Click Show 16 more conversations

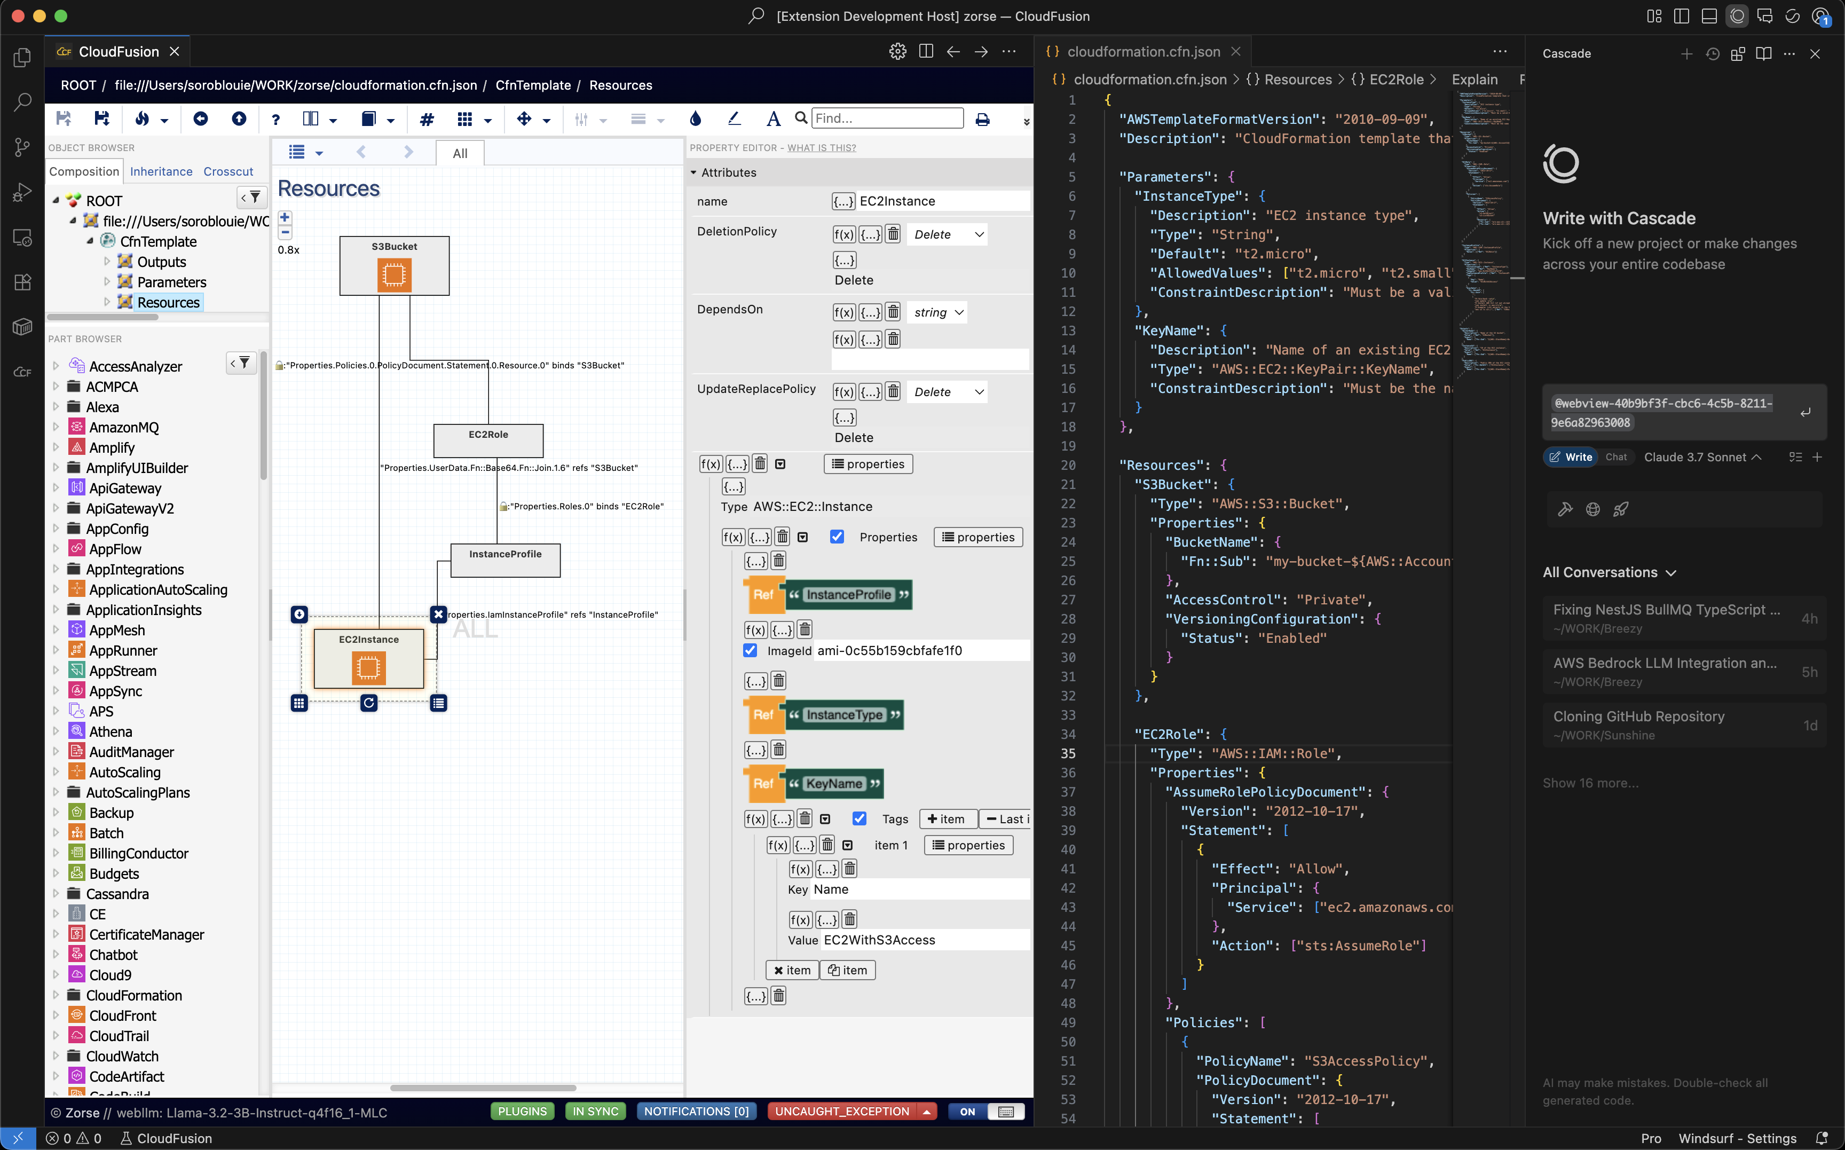click(x=1590, y=783)
